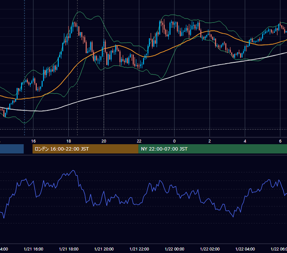Select the "2" hour label on the price chart axis
Image resolution: width=287 pixels, height=253 pixels.
[x=210, y=141]
